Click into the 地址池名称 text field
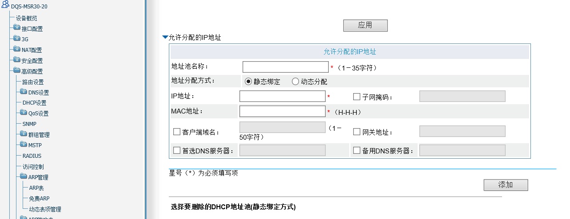This screenshot has height=219, width=570. [285, 67]
